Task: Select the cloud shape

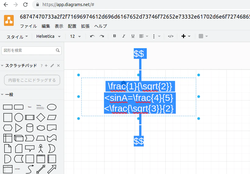Action: coord(41,128)
